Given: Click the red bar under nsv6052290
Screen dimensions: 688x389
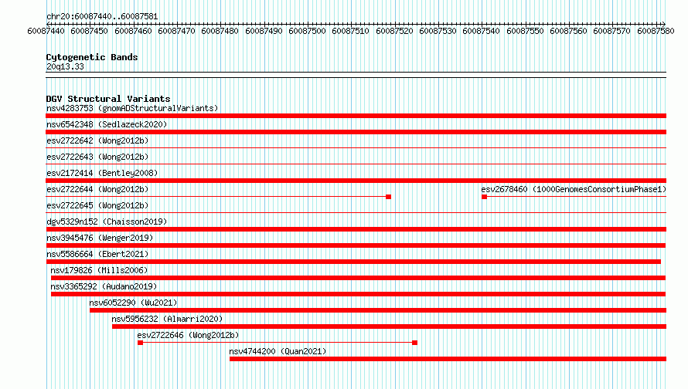Looking at the screenshot, I should click(x=378, y=310).
